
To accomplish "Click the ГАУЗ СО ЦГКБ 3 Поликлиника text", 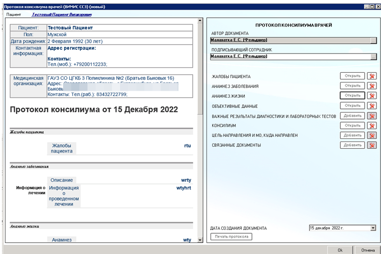I will (x=111, y=78).
